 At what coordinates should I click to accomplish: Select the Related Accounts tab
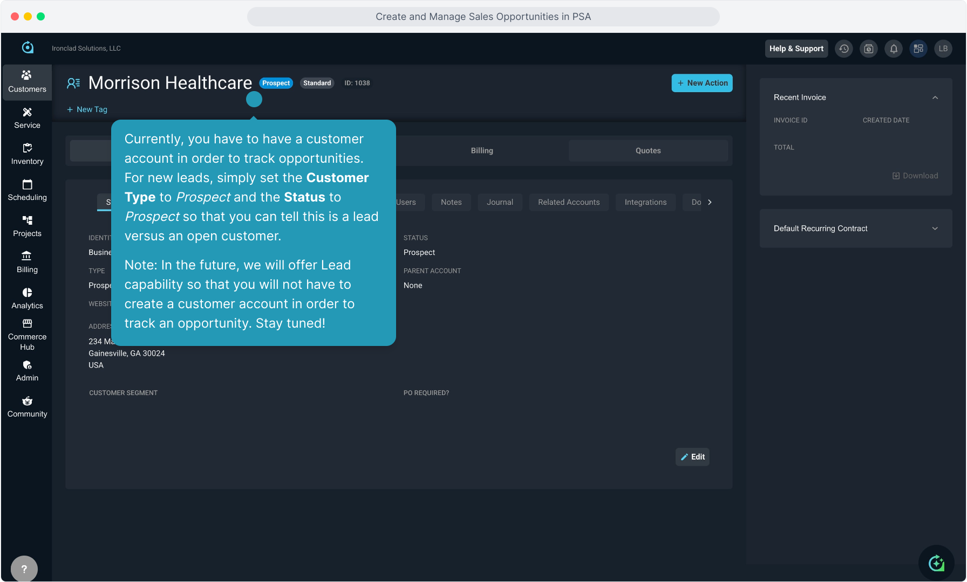point(569,202)
